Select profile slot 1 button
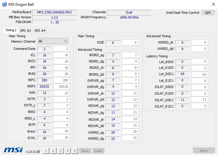Viewport: 218px width, 155px height. tap(46, 151)
